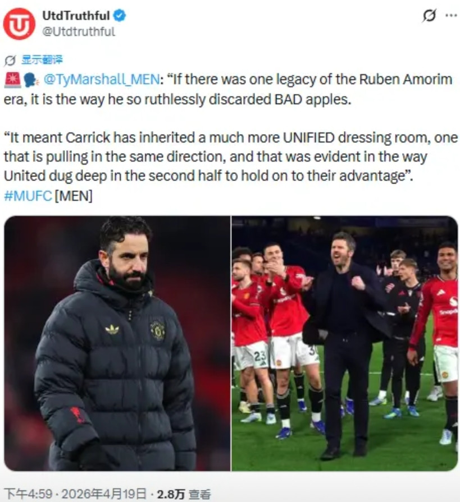Click the @Utdtruthful handle
The height and width of the screenshot is (502, 460).
(x=79, y=31)
